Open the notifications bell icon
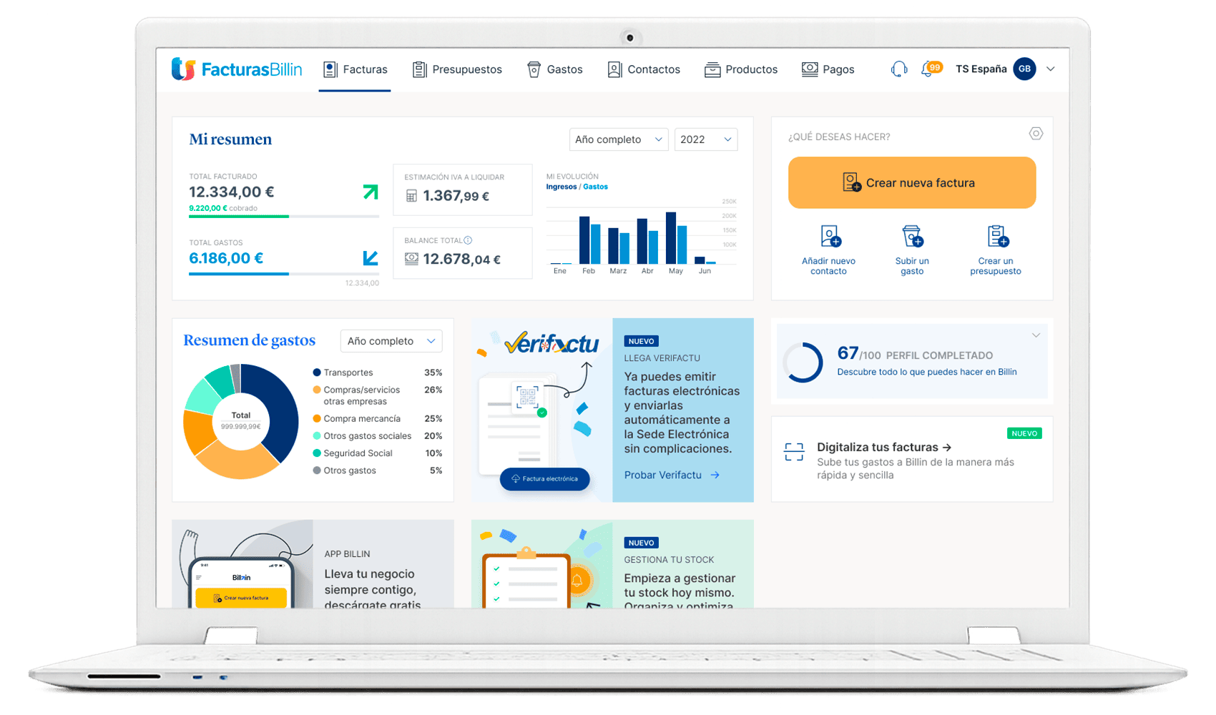Screen dimensions: 1216x715 [x=928, y=69]
